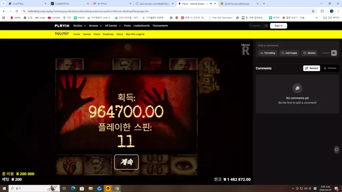The width and height of the screenshot is (342, 192).
Task: Click the send comment arrow icon
Action: (334, 53)
